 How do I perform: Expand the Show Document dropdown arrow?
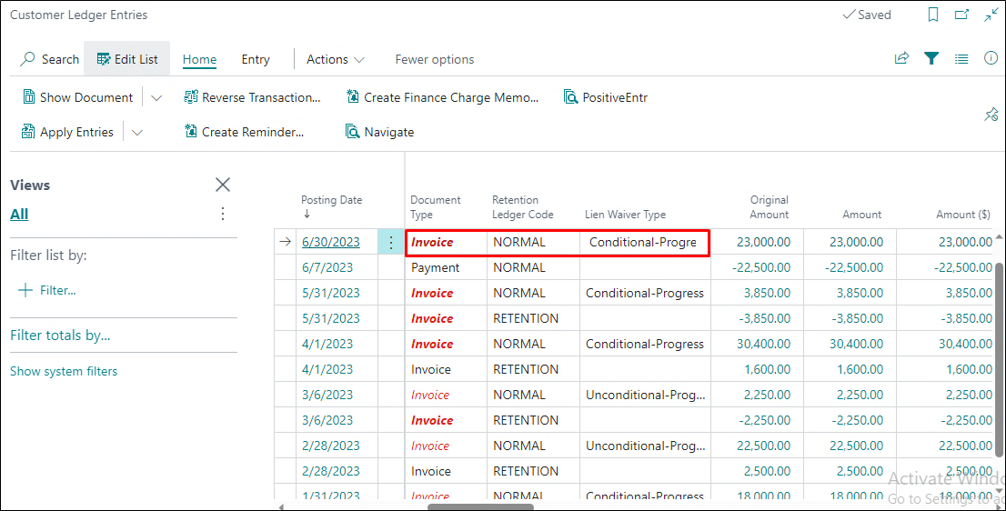[x=156, y=97]
